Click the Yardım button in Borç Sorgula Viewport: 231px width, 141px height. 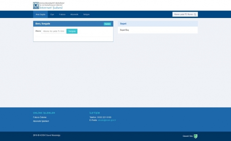pyautogui.click(x=107, y=24)
